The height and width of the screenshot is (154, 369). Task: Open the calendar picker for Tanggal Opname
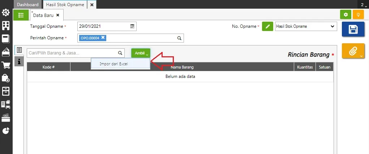(132, 26)
